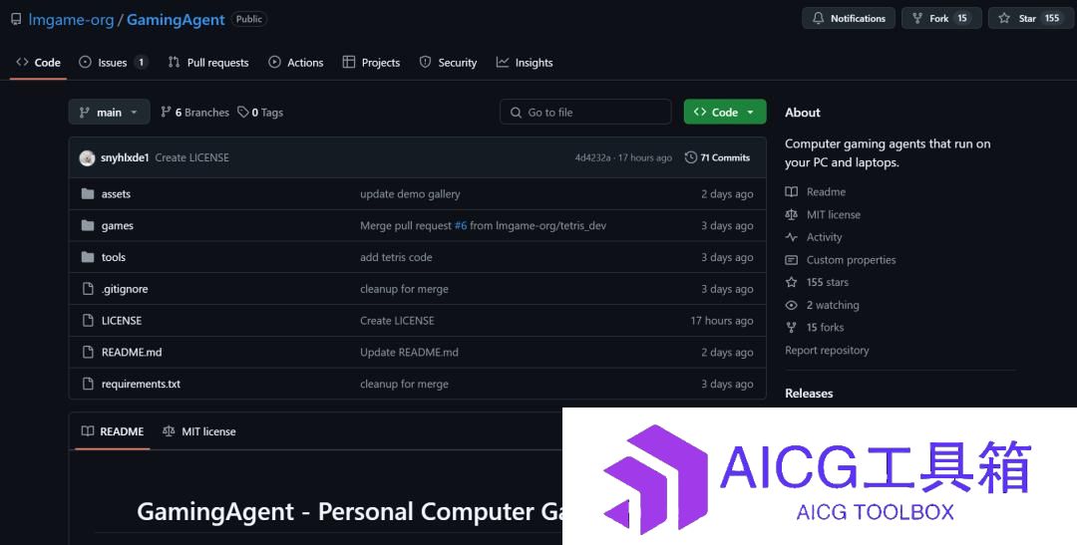Open the Insights tab
1077x545 pixels.
click(x=525, y=63)
